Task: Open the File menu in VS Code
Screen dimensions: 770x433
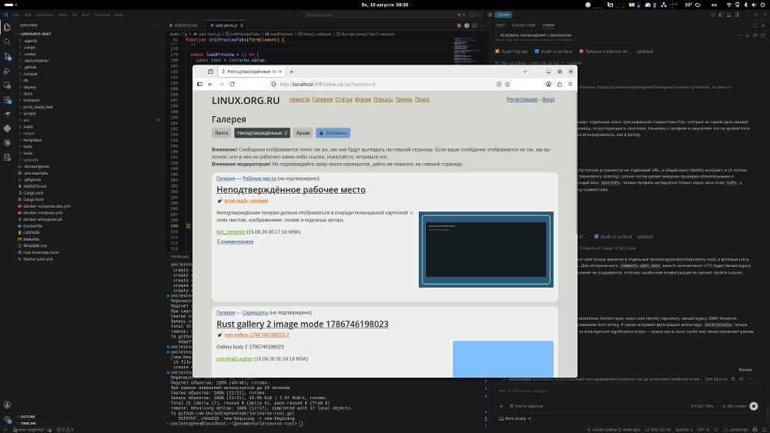Action: coord(16,15)
